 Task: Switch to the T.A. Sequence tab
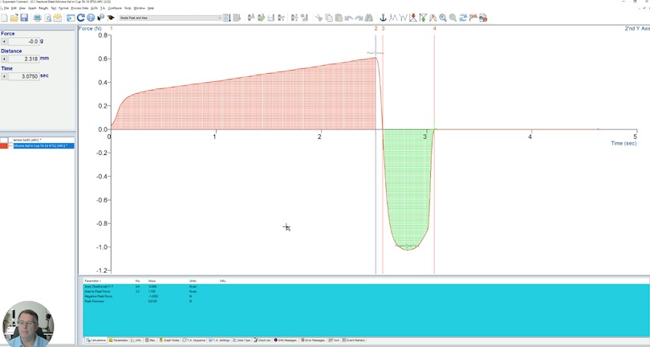click(194, 340)
